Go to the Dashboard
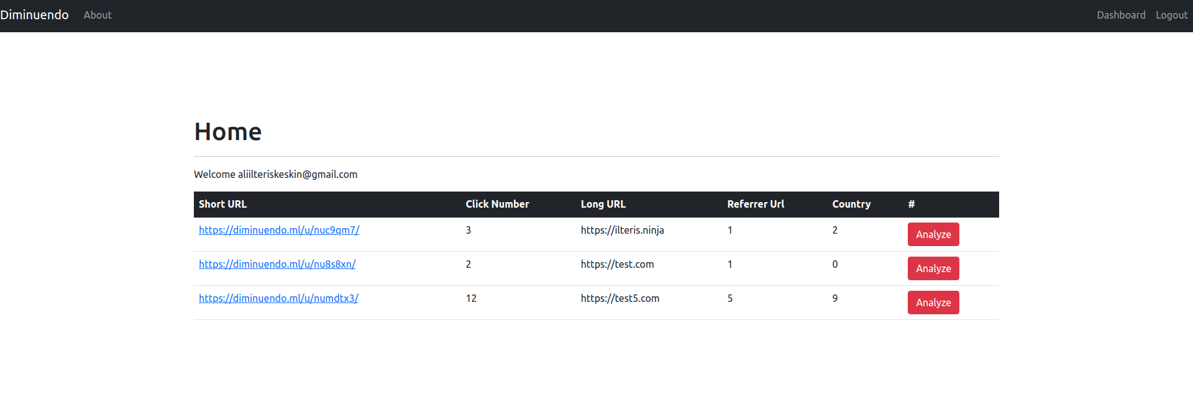The image size is (1193, 393). 1120,15
